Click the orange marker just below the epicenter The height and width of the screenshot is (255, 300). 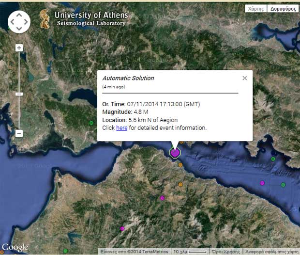coord(180,165)
